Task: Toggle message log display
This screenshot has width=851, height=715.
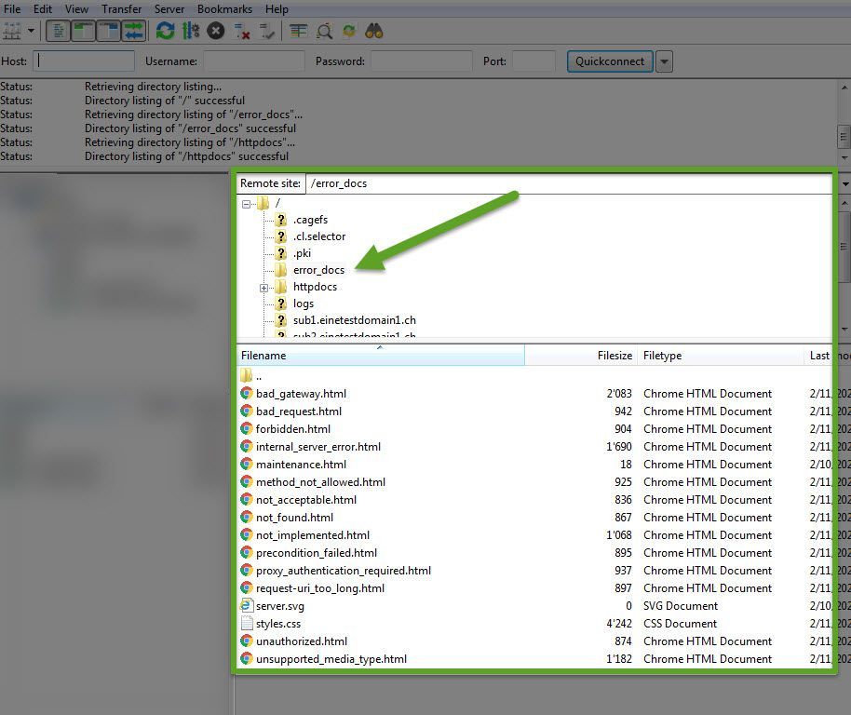Action: pyautogui.click(x=58, y=31)
